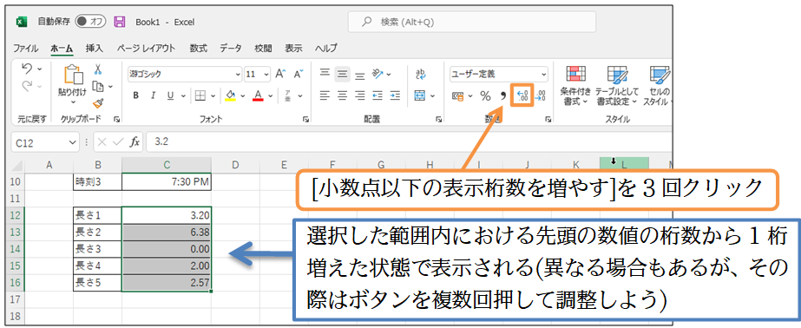The width and height of the screenshot is (801, 328).
Task: Open the fill color dropdown arrow
Action: pos(243,95)
